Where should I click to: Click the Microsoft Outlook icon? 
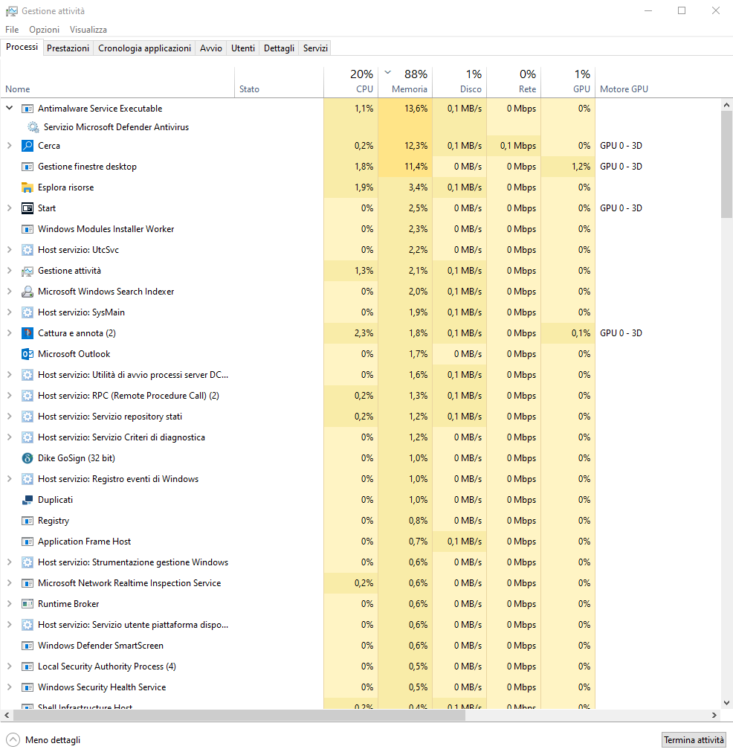pos(28,354)
